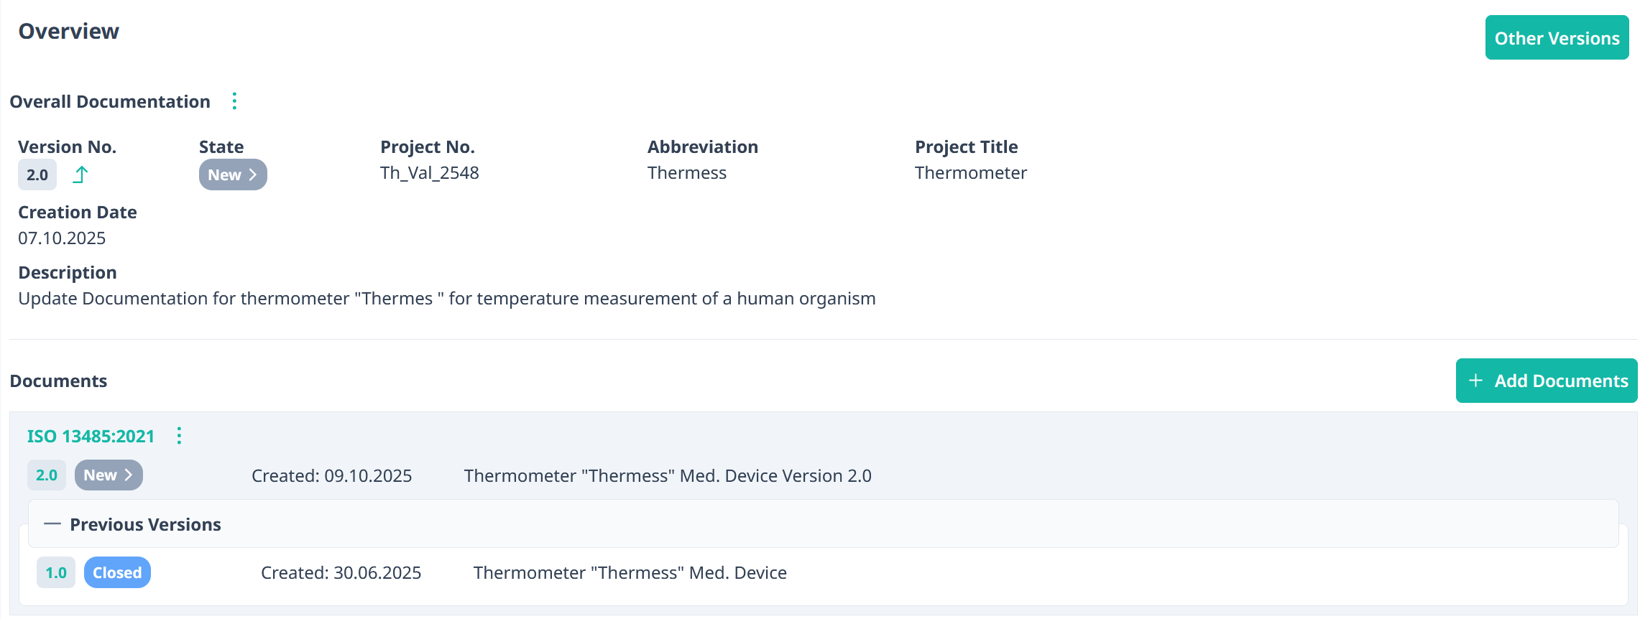
Task: Click the 2.0 version badge of ISO document
Action: tap(47, 475)
